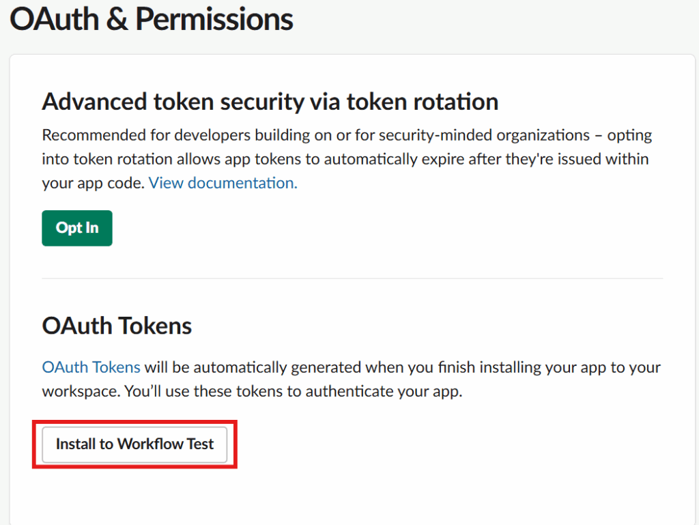The height and width of the screenshot is (525, 699).
Task: Click Install to Workflow Test button
Action: point(134,444)
